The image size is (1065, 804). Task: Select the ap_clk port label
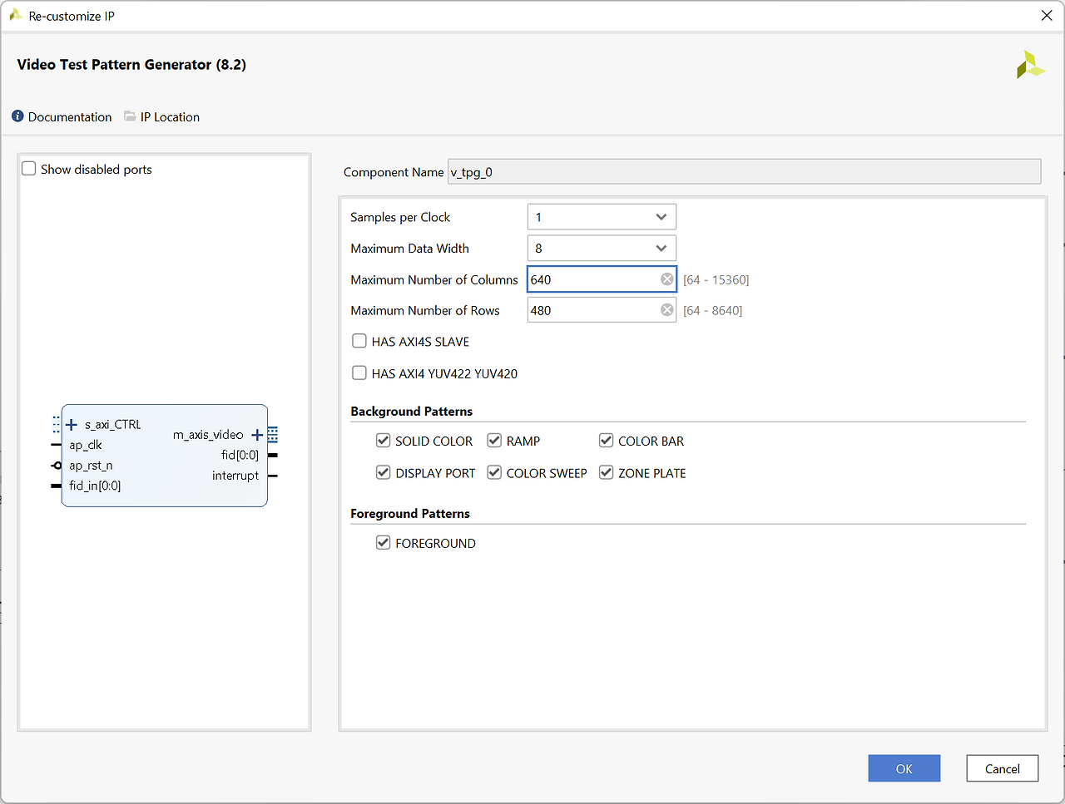[x=86, y=445]
